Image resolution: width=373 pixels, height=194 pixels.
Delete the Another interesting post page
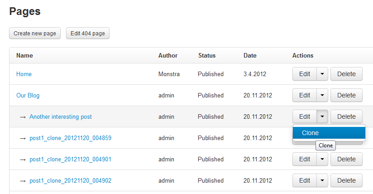tap(346, 116)
